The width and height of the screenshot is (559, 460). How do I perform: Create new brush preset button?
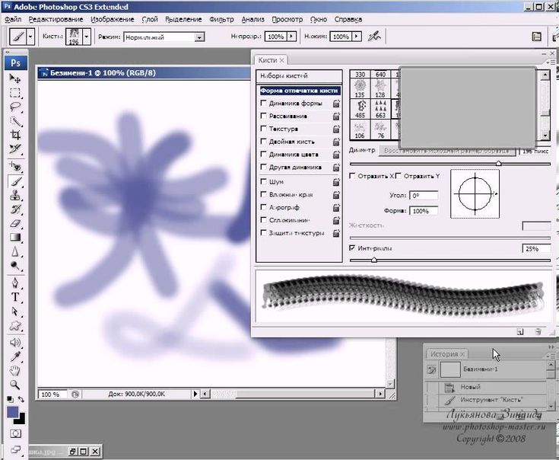tap(520, 332)
